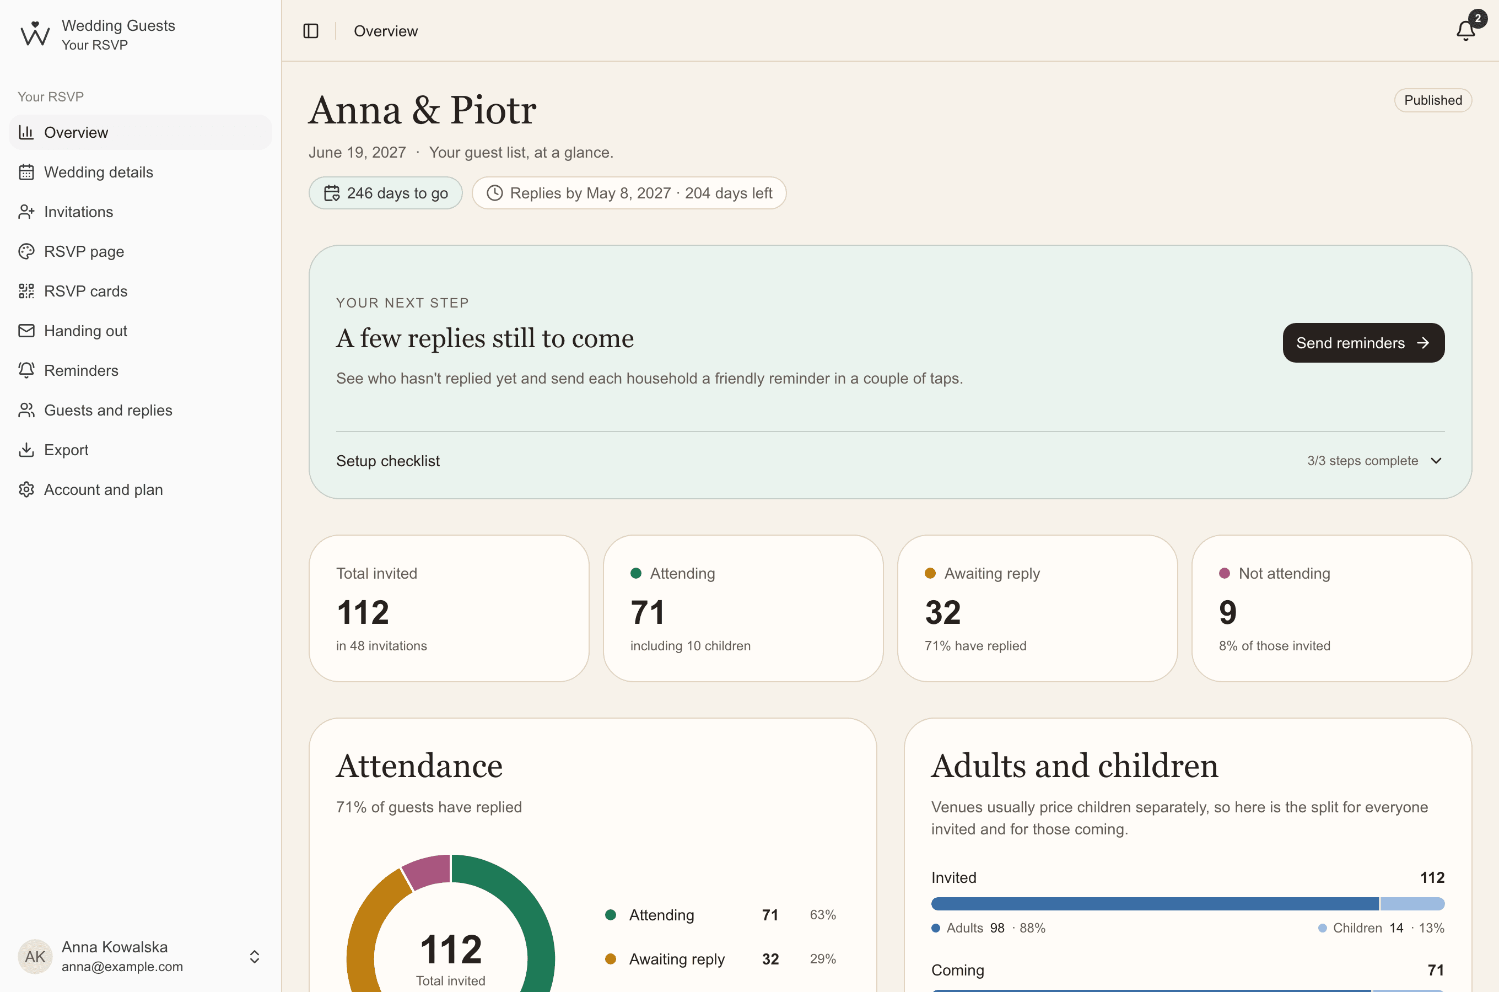This screenshot has height=992, width=1499.
Task: Click the Wedding details calendar icon
Action: tap(26, 172)
